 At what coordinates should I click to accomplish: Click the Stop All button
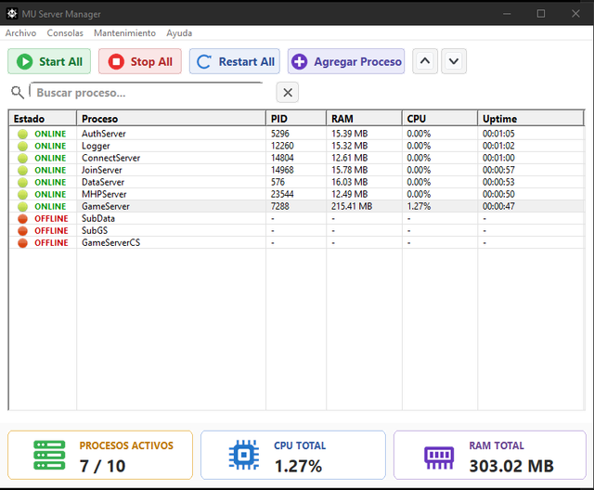click(140, 61)
